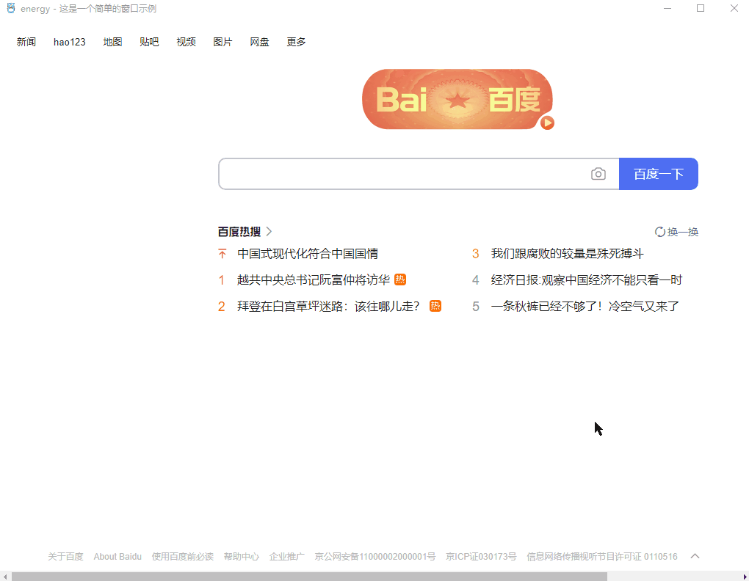The width and height of the screenshot is (749, 581).
Task: Click the horizontal scrollbar thumb at bottom
Action: 308,576
